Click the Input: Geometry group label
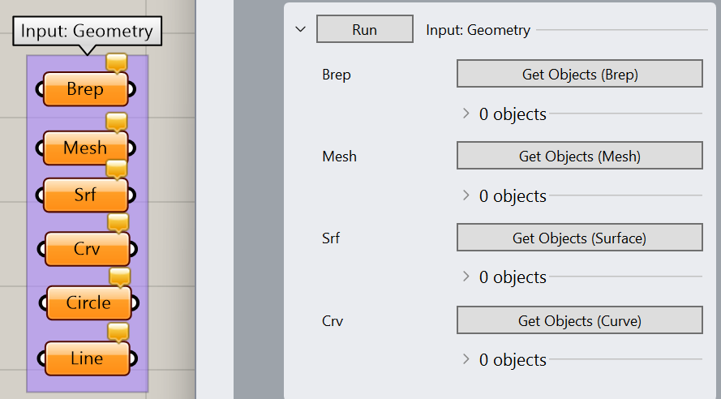This screenshot has width=721, height=399. [87, 32]
